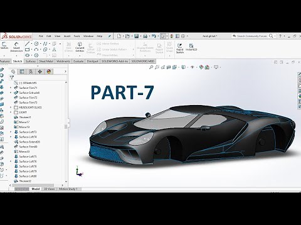Switch to the Sheet Metal tab
Screen dimensions: 301x225
(x=46, y=61)
